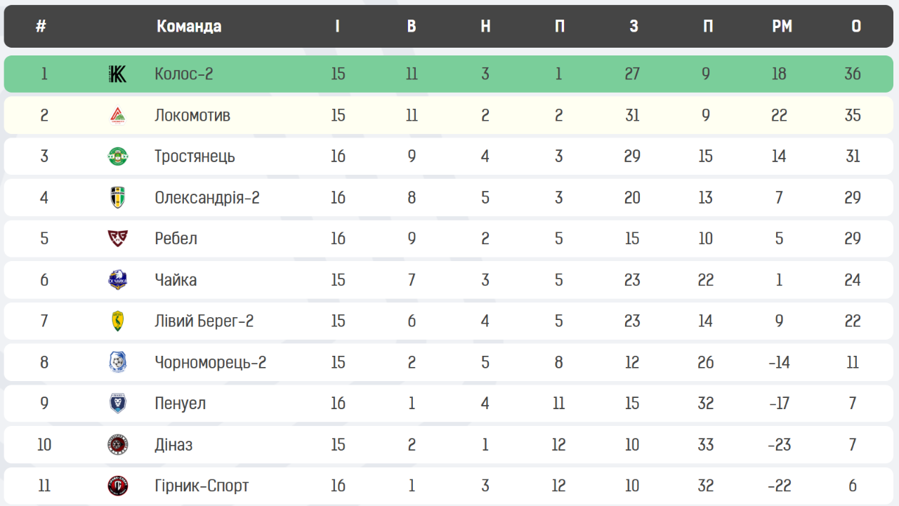
Task: Click the РМ goal difference header
Action: point(782,27)
